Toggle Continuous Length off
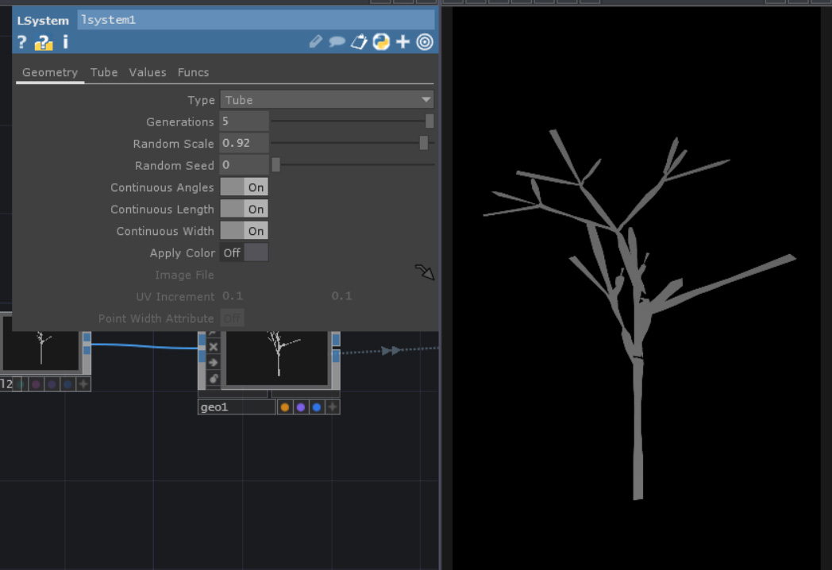The width and height of the screenshot is (832, 570). coord(244,209)
